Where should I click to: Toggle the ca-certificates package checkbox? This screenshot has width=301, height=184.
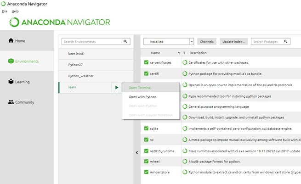146,62
